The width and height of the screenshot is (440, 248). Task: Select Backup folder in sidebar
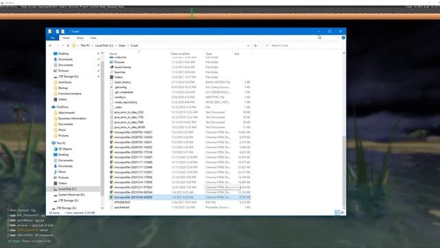pos(63,88)
